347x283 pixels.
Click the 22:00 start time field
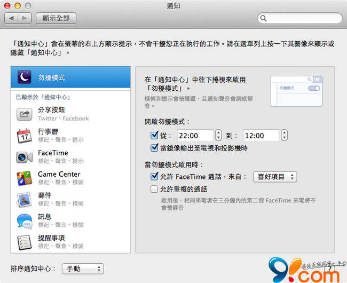(x=195, y=135)
